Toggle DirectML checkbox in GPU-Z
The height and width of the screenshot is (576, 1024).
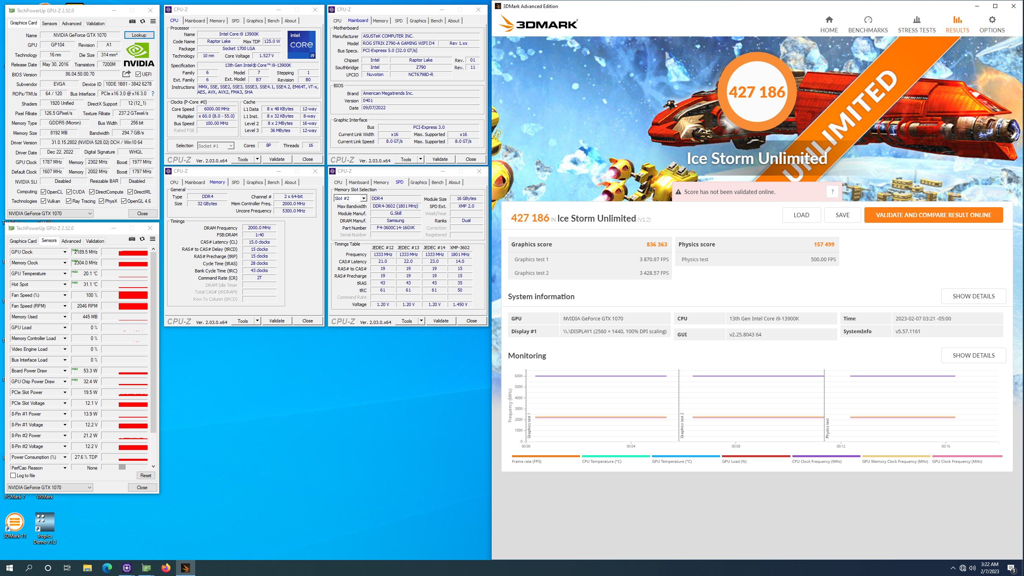click(130, 192)
